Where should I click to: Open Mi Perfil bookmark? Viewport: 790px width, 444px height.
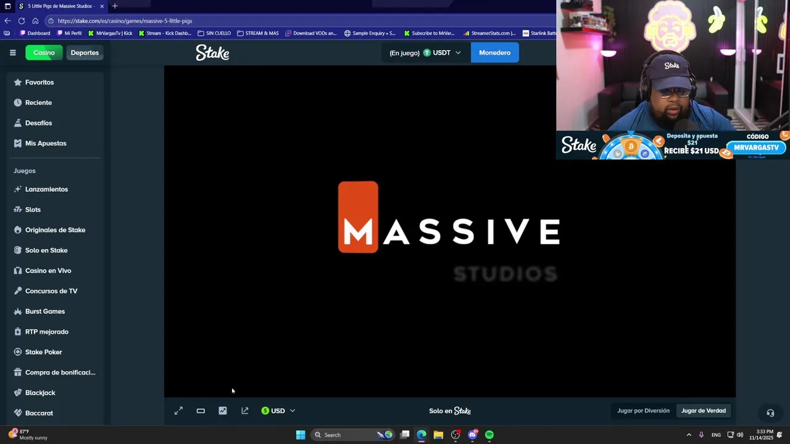tap(69, 33)
